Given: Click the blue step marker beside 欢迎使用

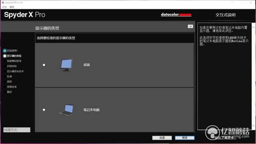Looking at the screenshot, I should (x=4, y=51).
